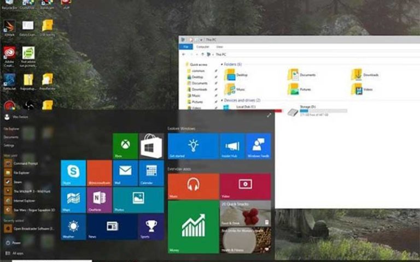Launch Star Wars - Rogue Squadron 3D

(29, 210)
